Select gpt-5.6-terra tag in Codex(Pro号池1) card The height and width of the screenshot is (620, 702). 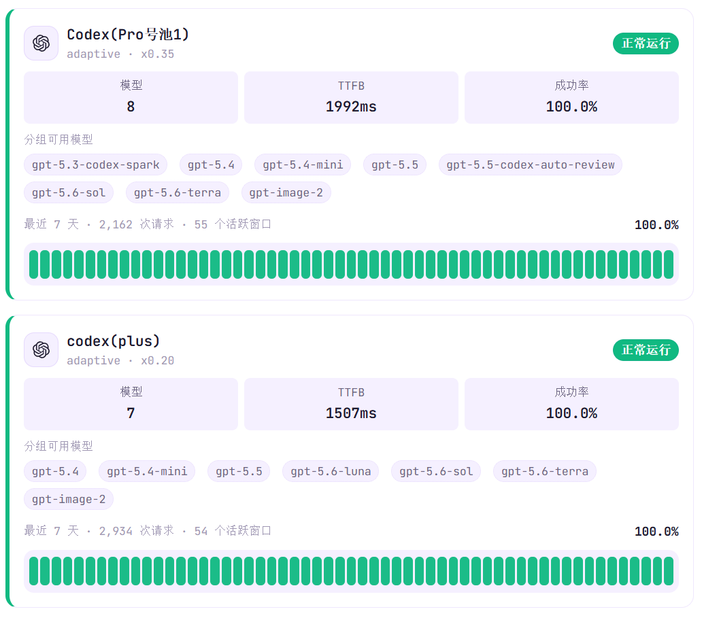point(178,192)
